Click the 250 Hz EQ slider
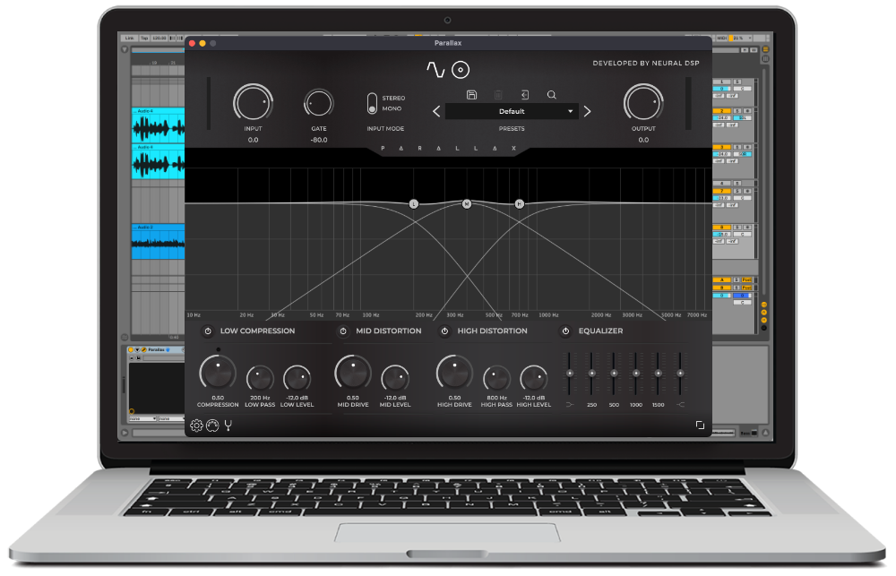Screen dimensions: 896x576 tap(592, 374)
